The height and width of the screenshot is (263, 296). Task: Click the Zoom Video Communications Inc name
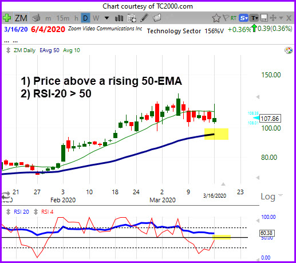tap(105, 29)
